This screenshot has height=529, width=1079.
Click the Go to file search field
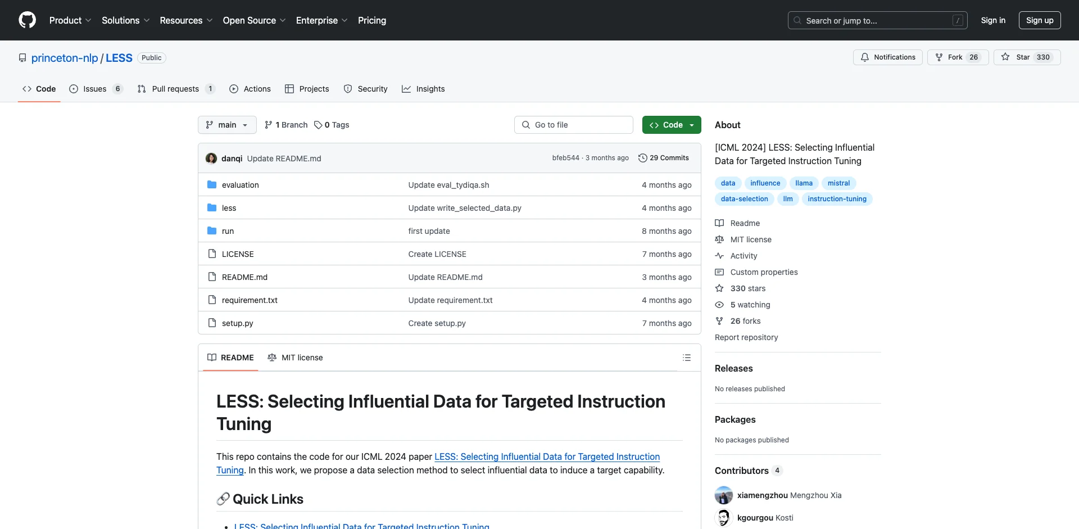574,125
